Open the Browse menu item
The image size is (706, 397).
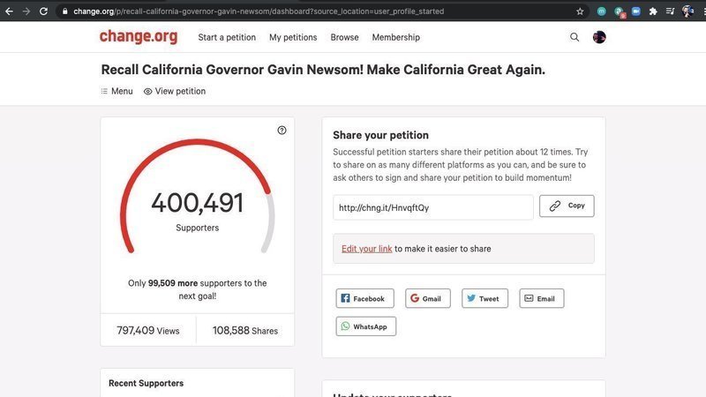[x=344, y=37]
